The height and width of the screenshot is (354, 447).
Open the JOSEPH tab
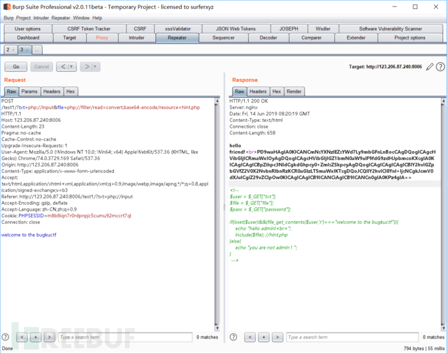(289, 29)
